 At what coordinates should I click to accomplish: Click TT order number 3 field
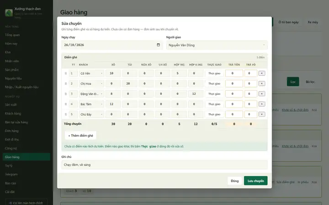(x=73, y=94)
